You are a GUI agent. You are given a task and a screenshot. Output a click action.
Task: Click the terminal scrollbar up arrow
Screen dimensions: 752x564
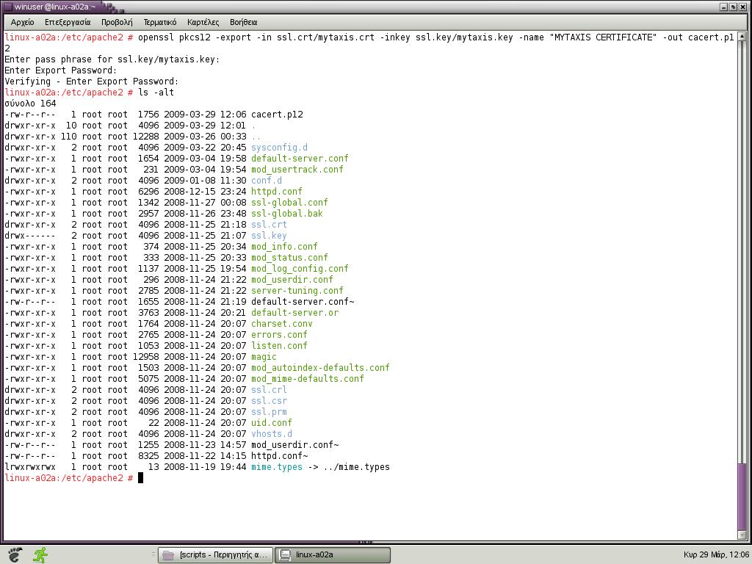(x=742, y=37)
